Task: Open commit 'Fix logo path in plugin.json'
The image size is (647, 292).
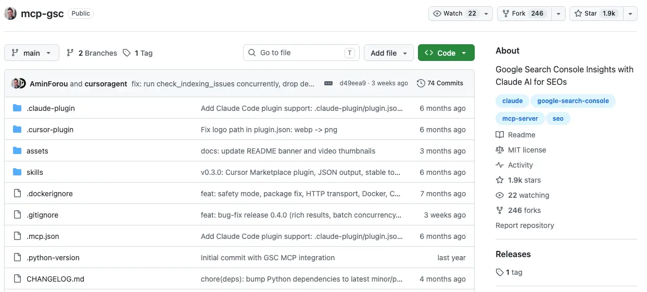Action: tap(269, 130)
